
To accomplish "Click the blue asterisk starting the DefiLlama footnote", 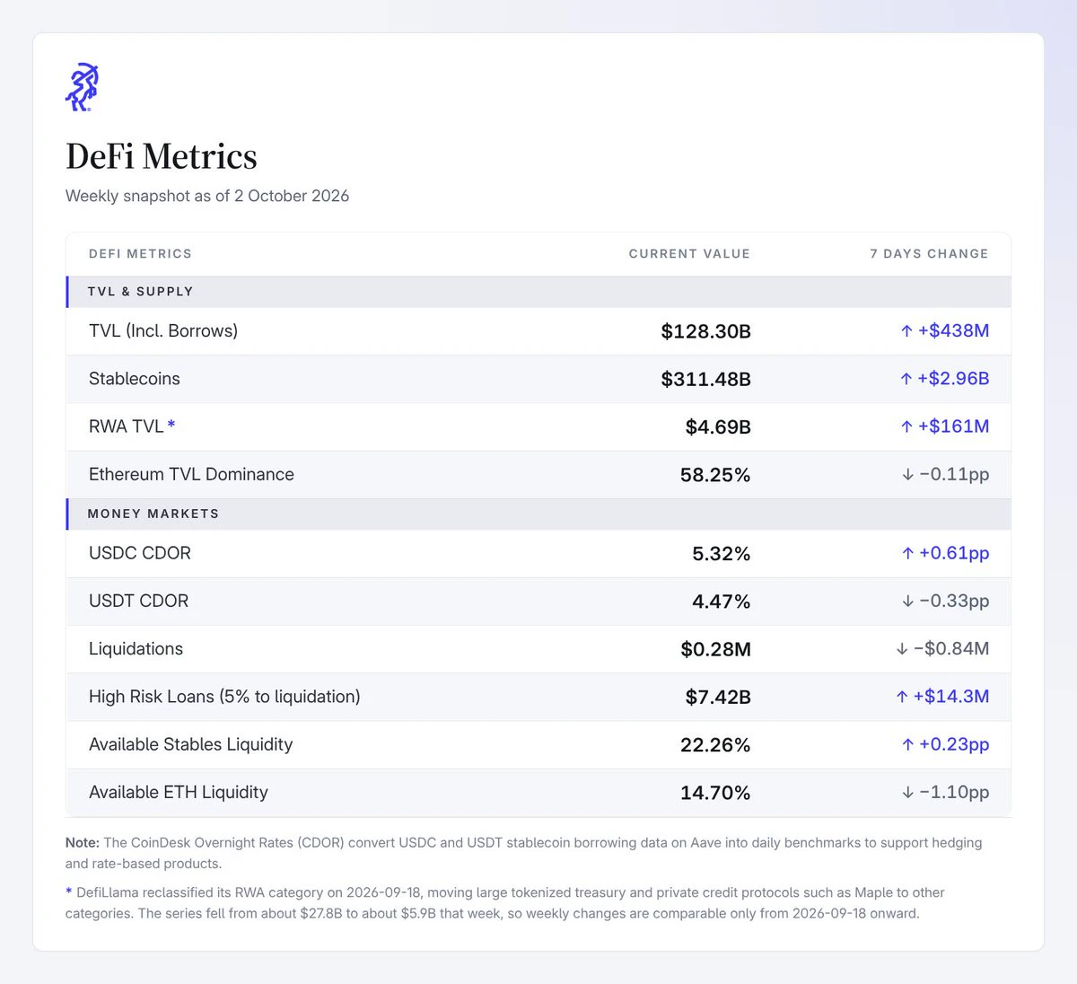I will 68,892.
